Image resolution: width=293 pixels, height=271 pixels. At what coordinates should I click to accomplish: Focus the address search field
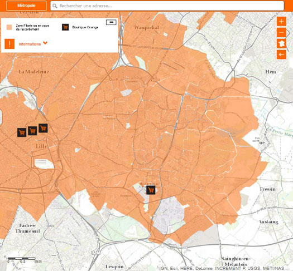pos(167,6)
